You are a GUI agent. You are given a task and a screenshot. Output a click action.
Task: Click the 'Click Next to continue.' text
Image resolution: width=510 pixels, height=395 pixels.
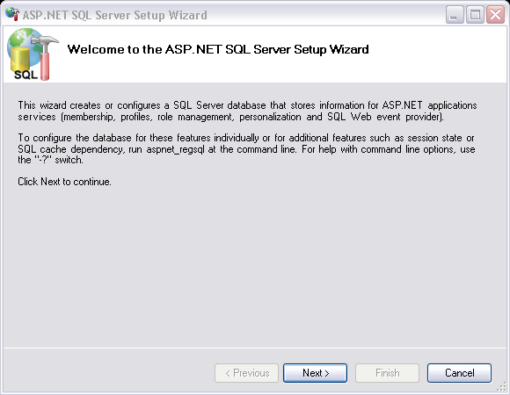point(64,182)
